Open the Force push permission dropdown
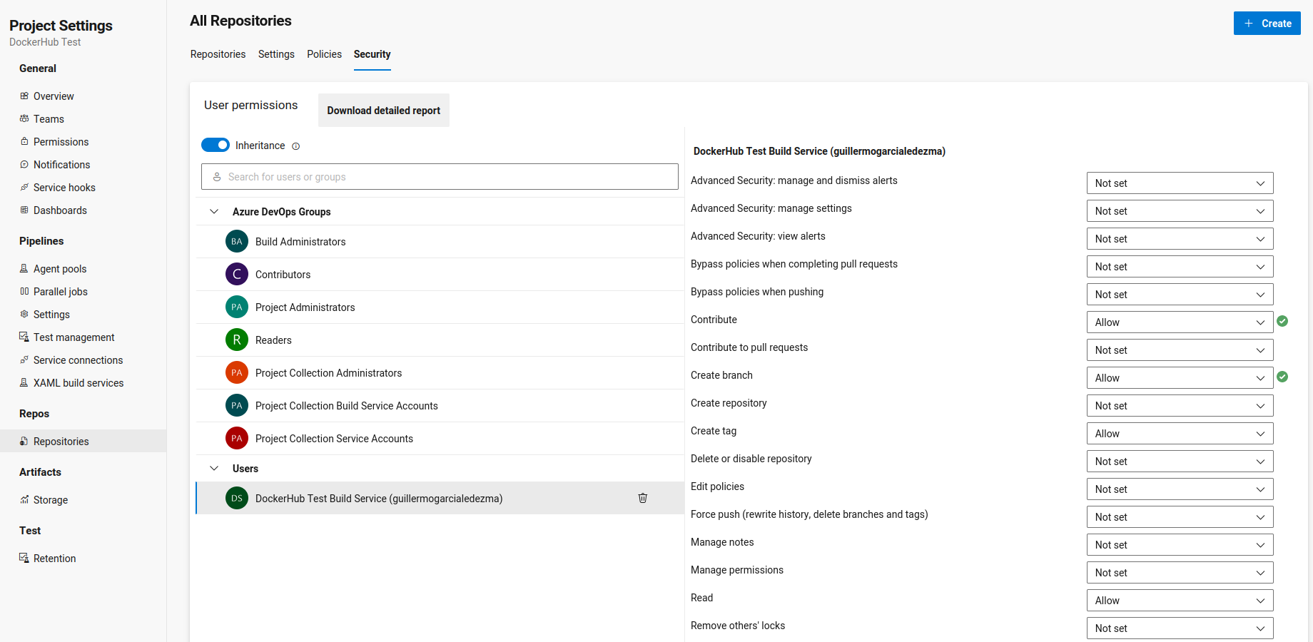This screenshot has width=1313, height=642. tap(1180, 517)
